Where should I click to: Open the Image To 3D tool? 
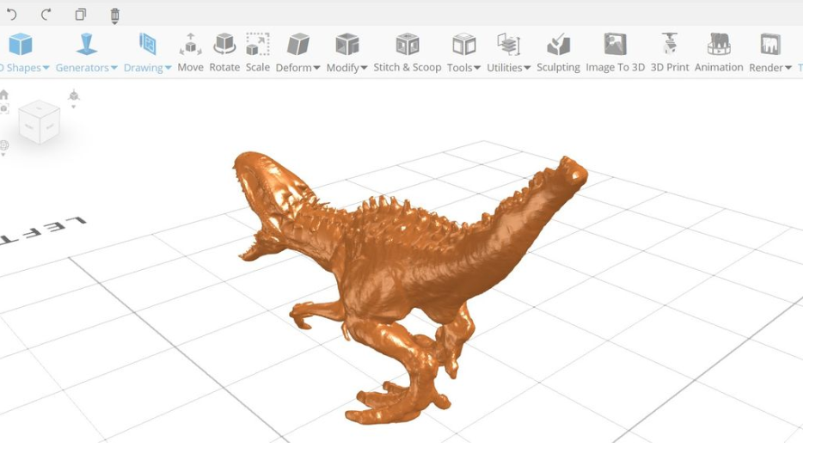pos(615,52)
